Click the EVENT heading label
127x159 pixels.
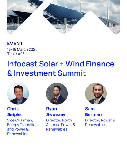15,44
